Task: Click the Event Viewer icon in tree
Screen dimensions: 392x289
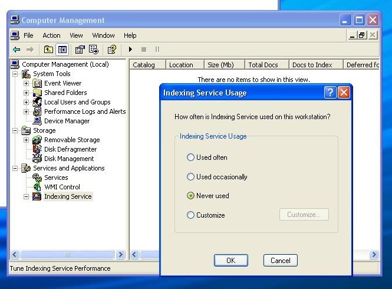Action: point(37,83)
